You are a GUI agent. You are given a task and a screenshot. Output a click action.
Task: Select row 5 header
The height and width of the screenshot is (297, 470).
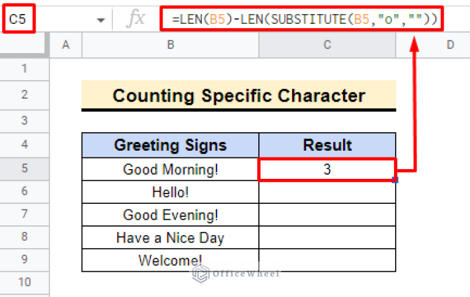[25, 169]
